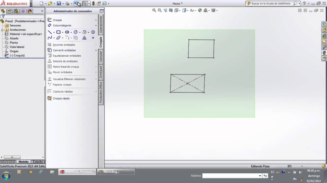Select the Arc sketch tool
Viewport: 327px width, 183px height.
click(x=84, y=32)
